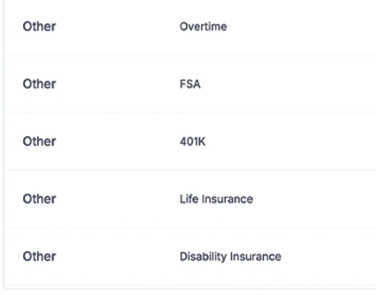Viewport: 376px width, 295px height.
Task: Click the Overtime item name
Action: click(x=203, y=27)
